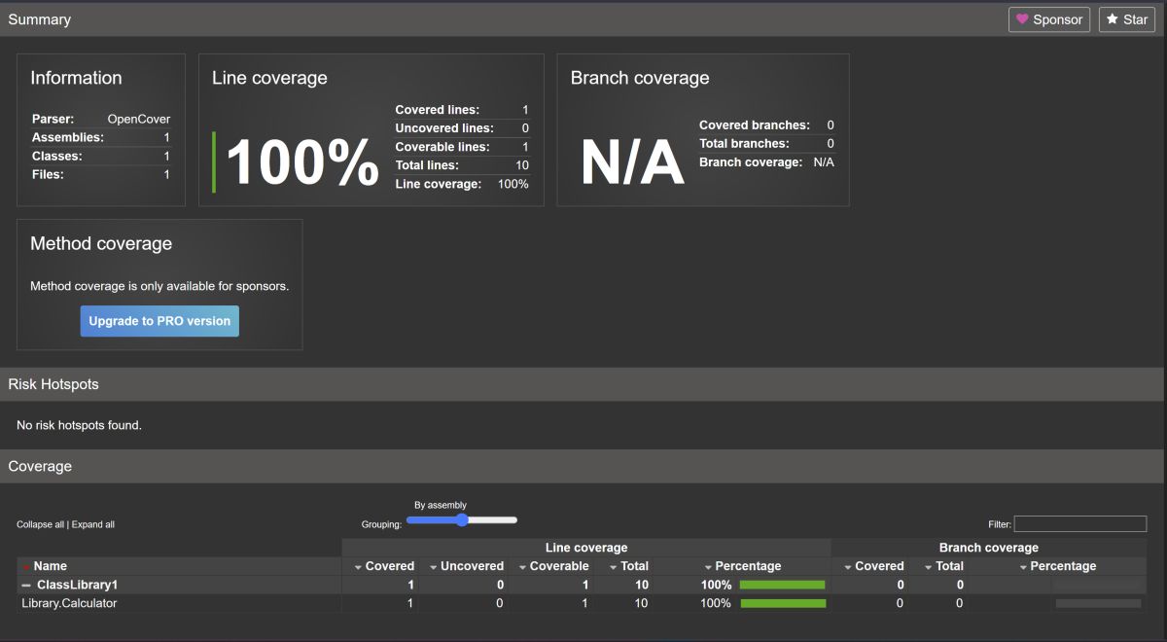Click the ClassLibrary1 green coverage bar

tap(783, 586)
